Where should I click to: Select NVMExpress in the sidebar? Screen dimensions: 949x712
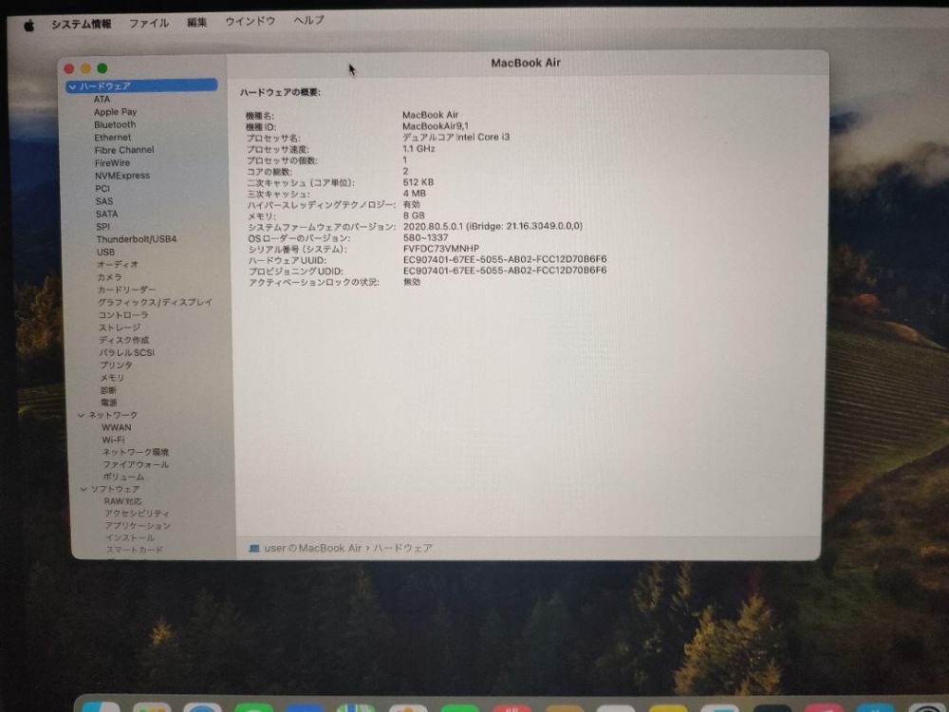122,176
